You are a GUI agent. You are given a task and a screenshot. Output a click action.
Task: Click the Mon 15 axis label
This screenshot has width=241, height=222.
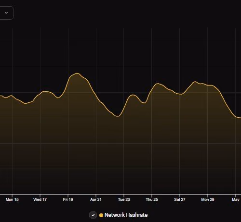click(12, 199)
